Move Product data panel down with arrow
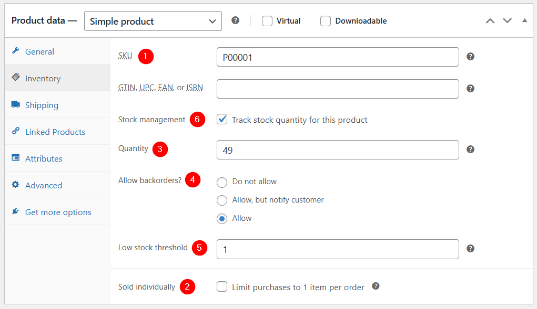537x309 pixels. click(507, 21)
